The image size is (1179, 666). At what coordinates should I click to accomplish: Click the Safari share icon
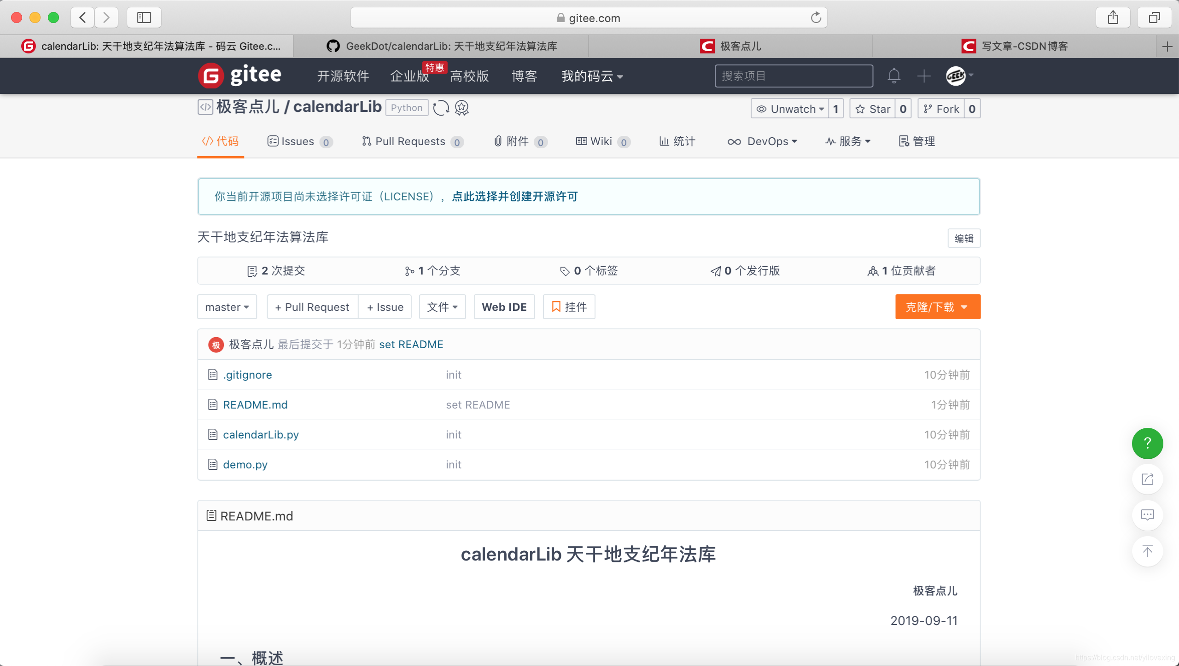1113,18
